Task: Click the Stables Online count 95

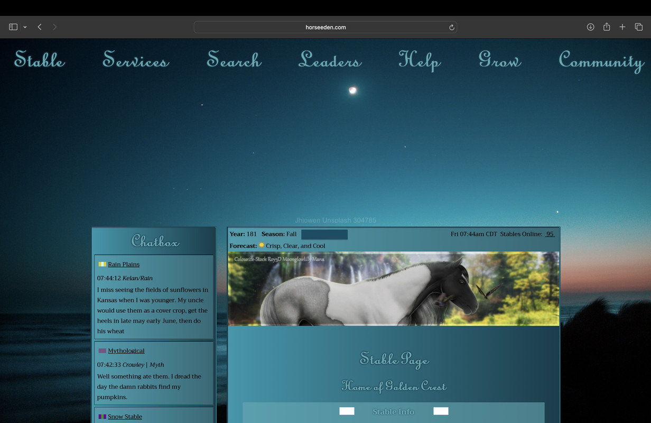Action: (550, 234)
